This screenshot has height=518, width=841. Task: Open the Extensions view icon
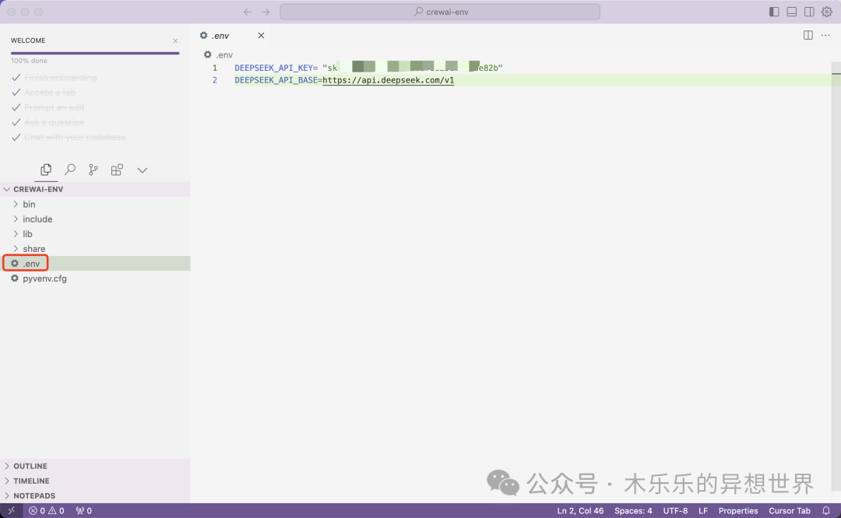tap(117, 170)
